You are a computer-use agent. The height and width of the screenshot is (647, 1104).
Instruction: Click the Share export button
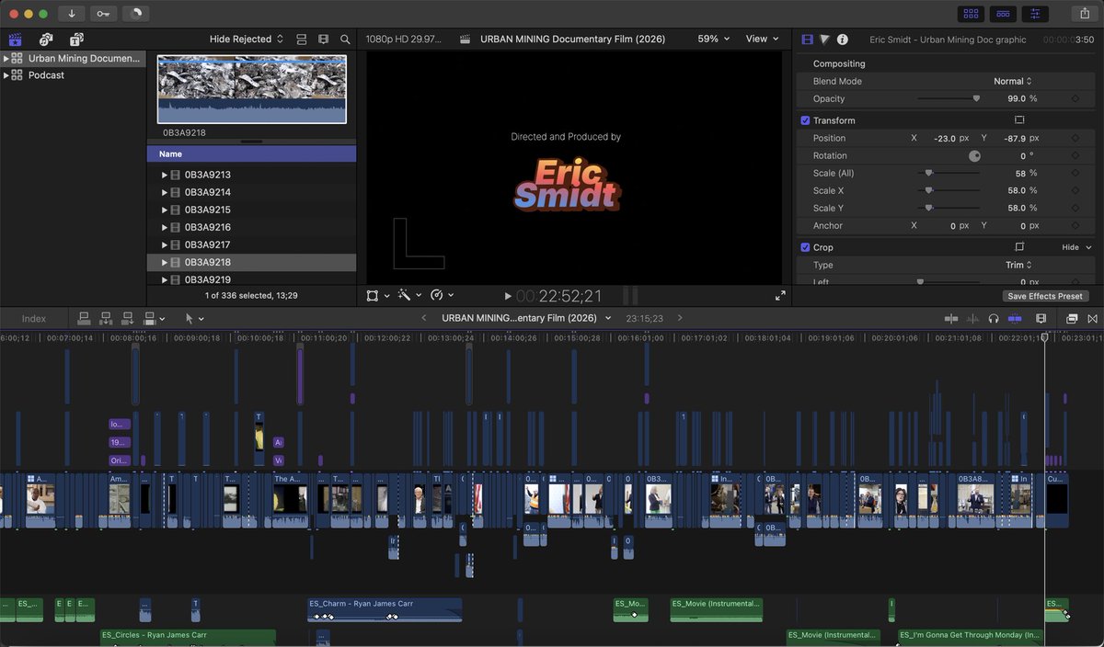pyautogui.click(x=1084, y=14)
